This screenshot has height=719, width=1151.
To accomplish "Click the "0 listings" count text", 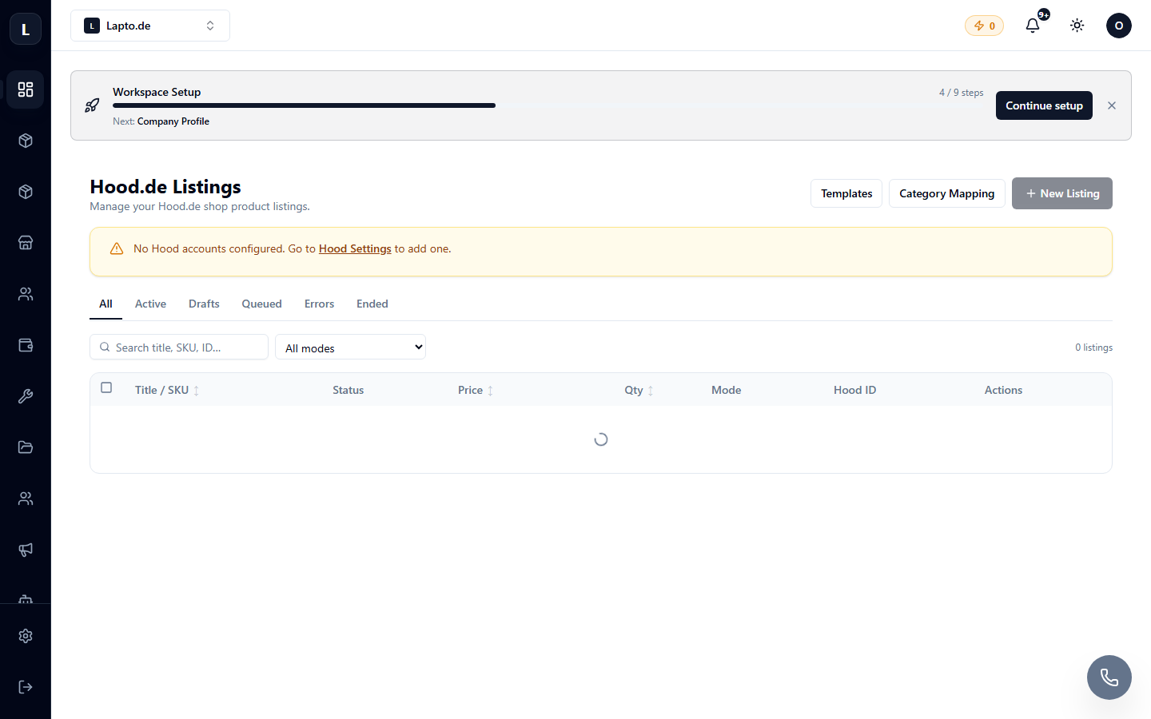I will pyautogui.click(x=1093, y=348).
